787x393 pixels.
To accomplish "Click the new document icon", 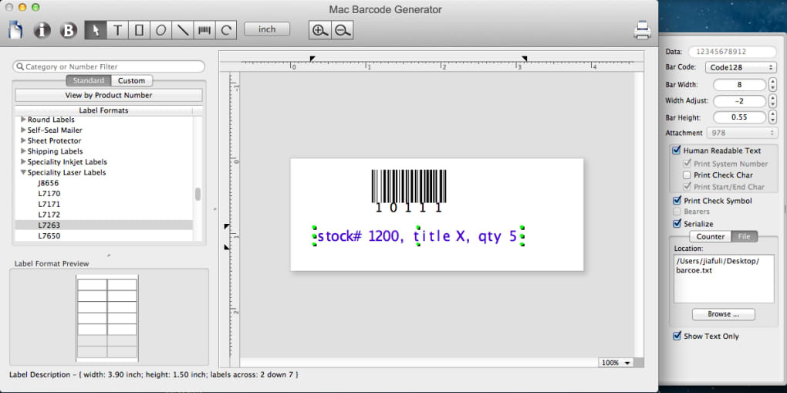I will coord(16,29).
